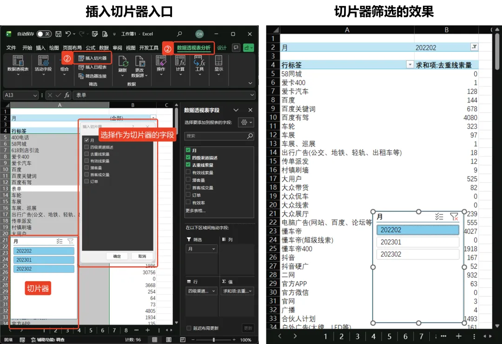The width and height of the screenshot is (502, 344).
Task: Open the comments icon beside 设计 tab
Action: (x=236, y=48)
